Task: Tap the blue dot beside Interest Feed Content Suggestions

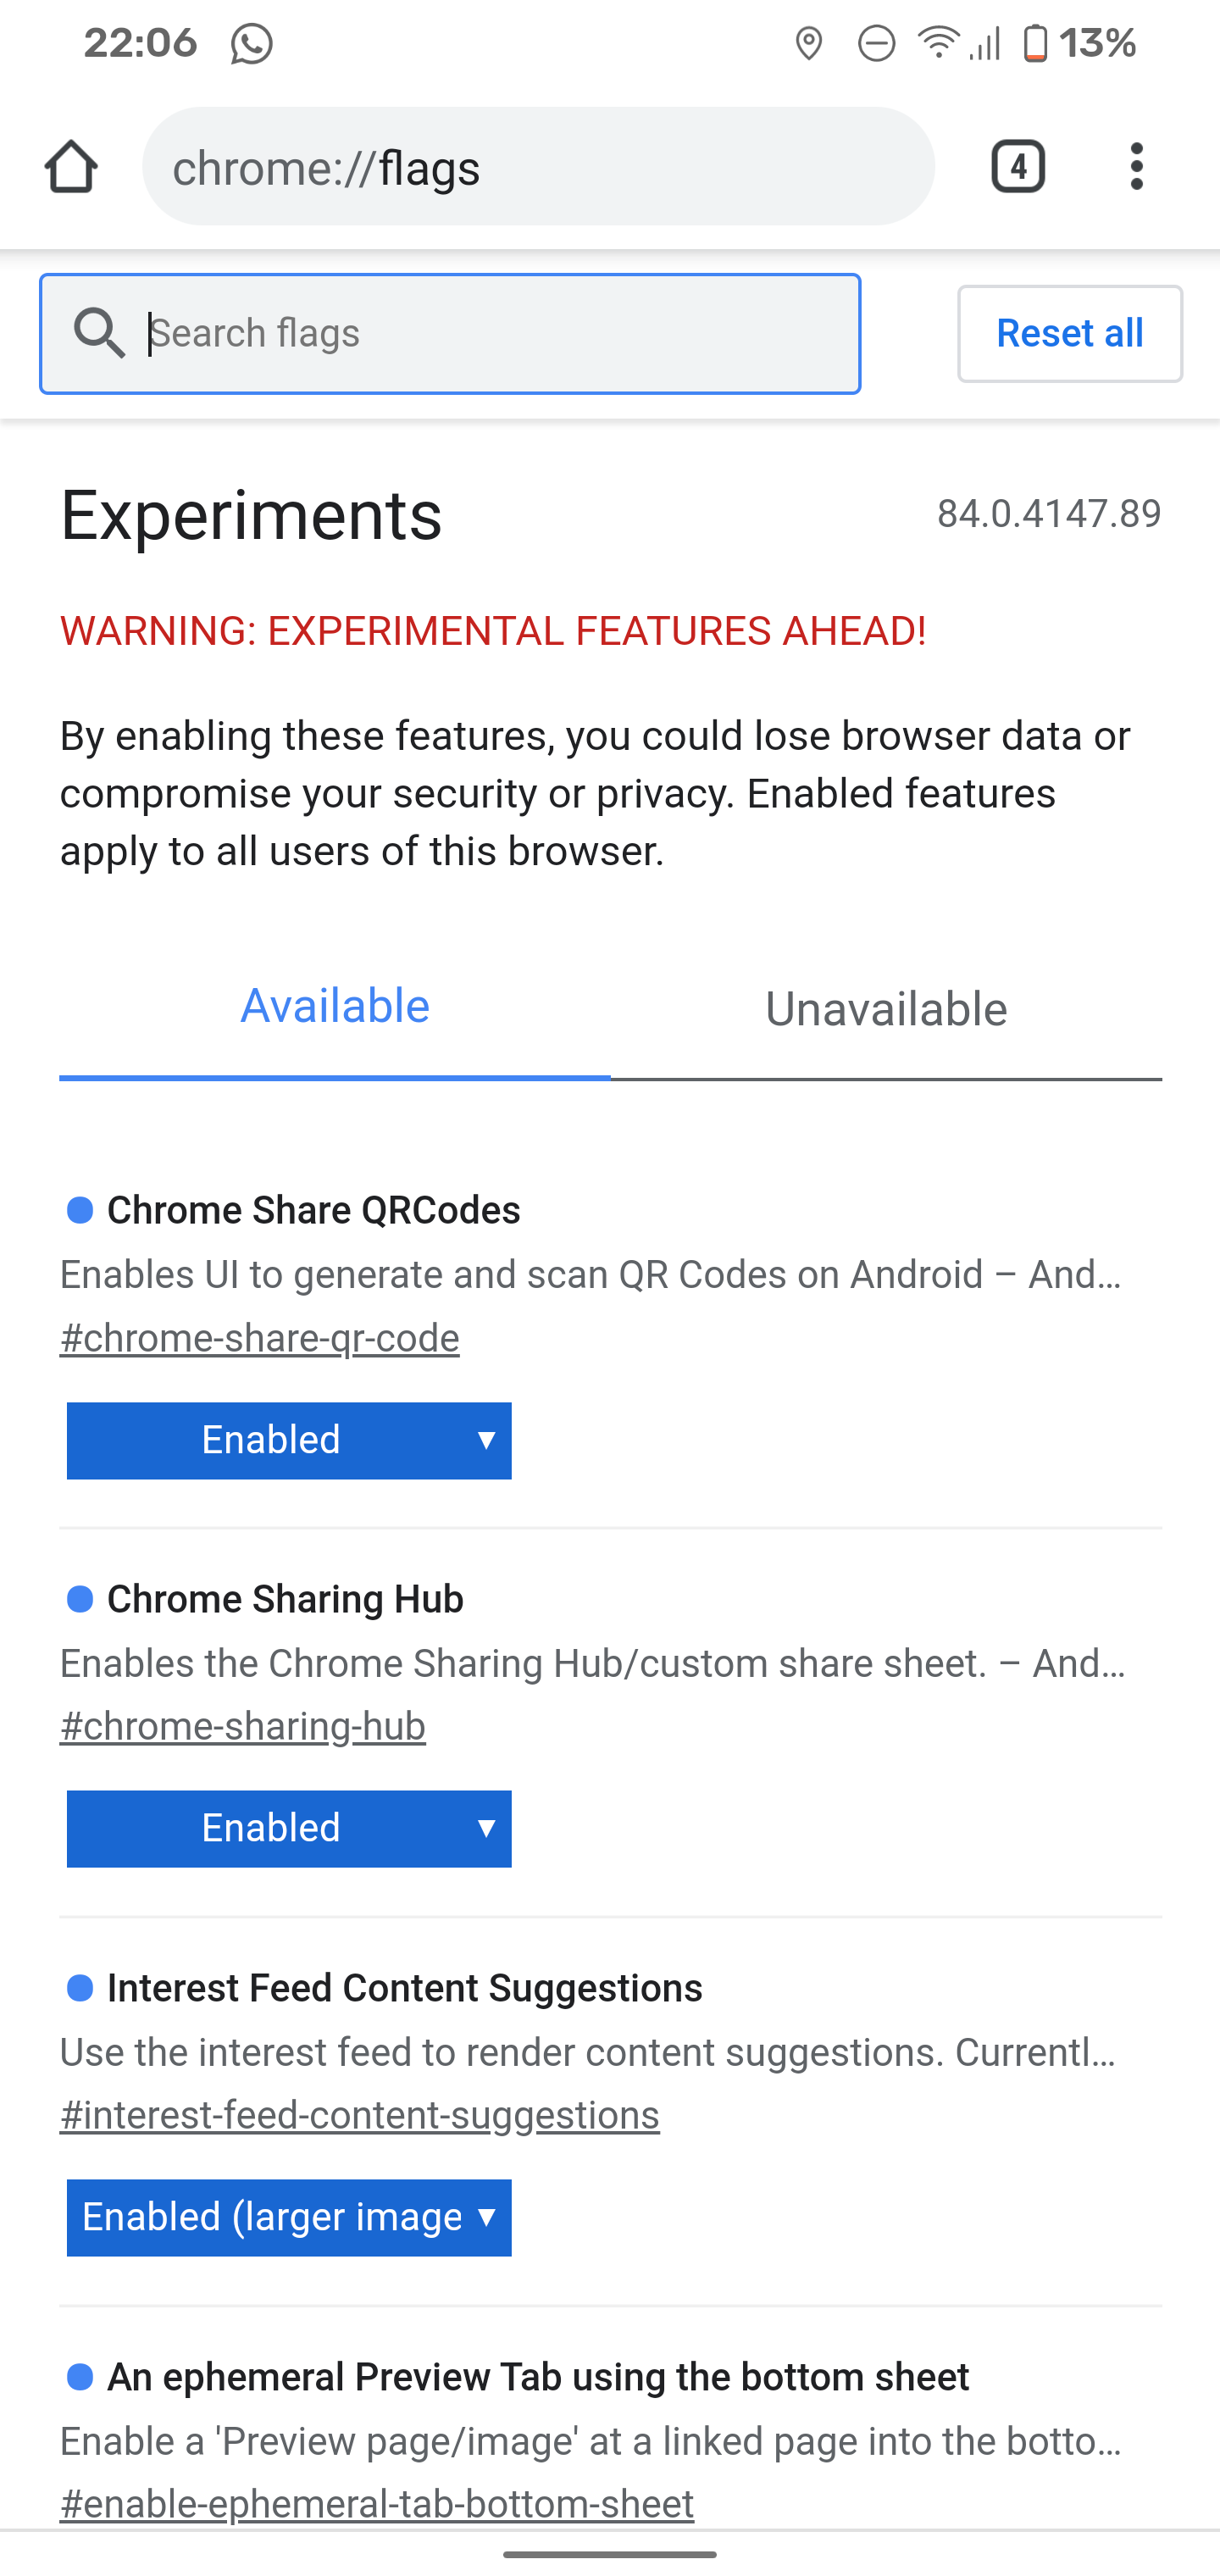Action: tap(80, 1988)
